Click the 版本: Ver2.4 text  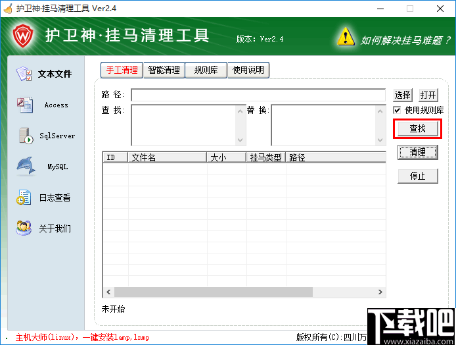[x=260, y=39]
